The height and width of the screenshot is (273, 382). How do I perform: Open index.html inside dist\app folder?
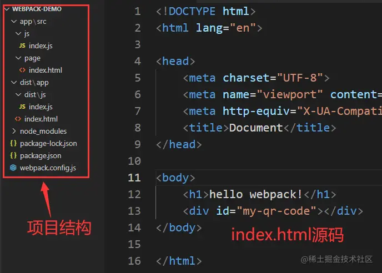41,119
